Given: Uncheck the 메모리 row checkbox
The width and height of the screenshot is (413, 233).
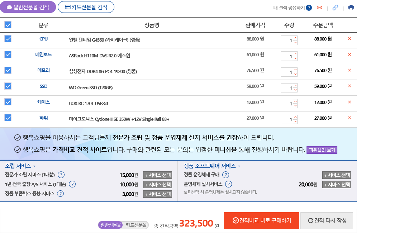Looking at the screenshot, I should point(8,71).
